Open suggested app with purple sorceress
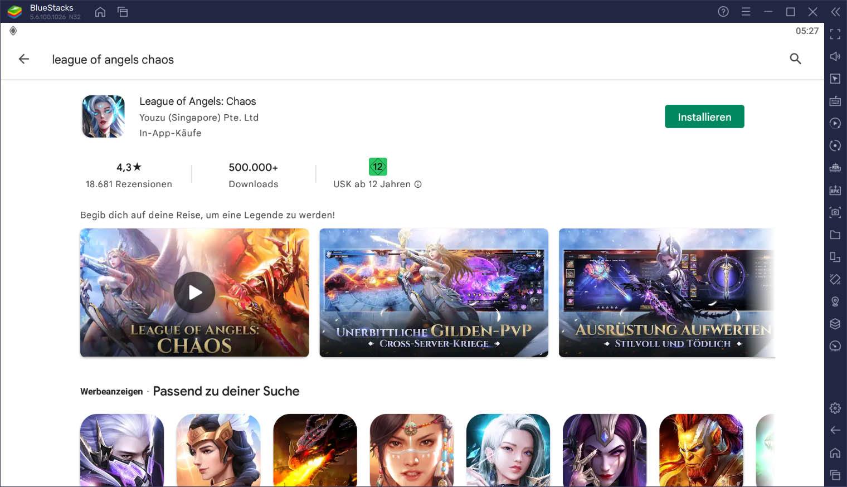847x487 pixels. (x=605, y=450)
